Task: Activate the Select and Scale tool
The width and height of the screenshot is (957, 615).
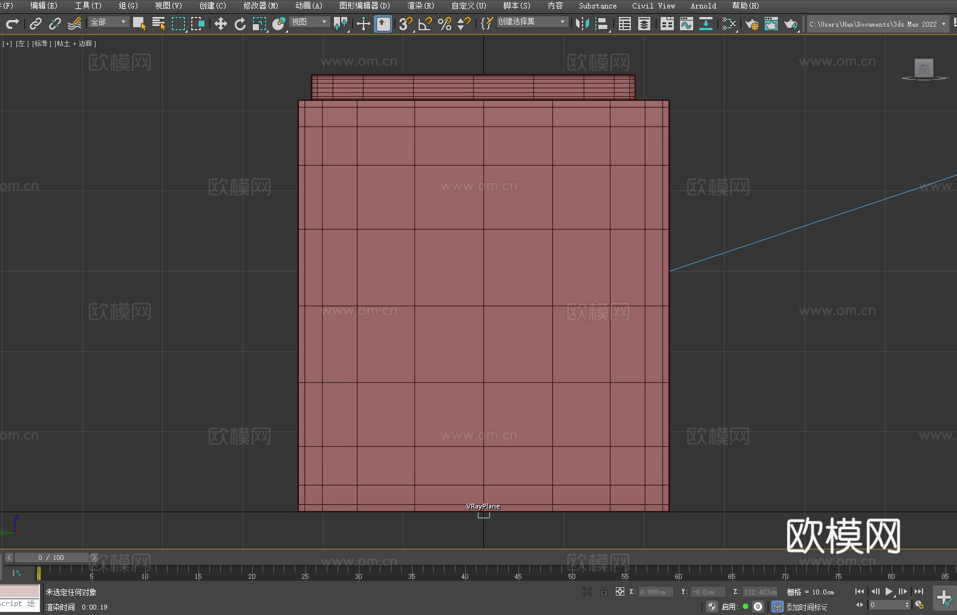Action: 260,24
